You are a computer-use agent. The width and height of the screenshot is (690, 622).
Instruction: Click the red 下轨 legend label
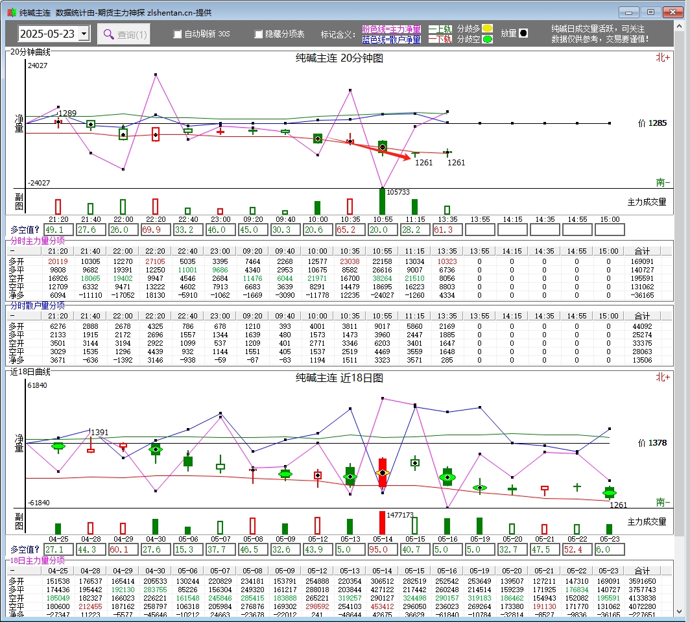440,40
